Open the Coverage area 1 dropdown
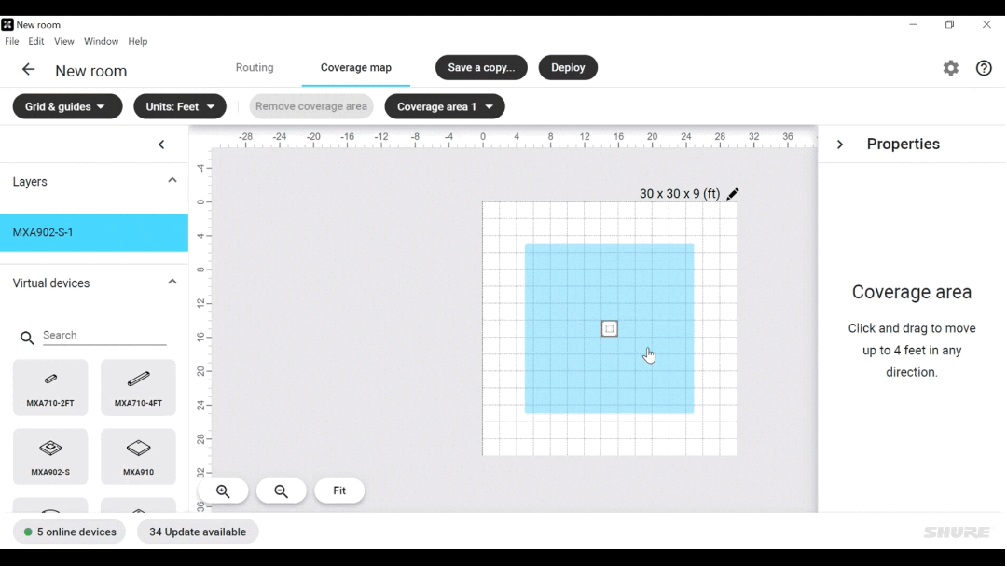Screen dimensions: 1007x567 coord(445,106)
